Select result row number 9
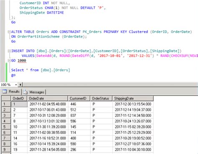Viewport: 198px width, 154px height. click(x=6, y=149)
